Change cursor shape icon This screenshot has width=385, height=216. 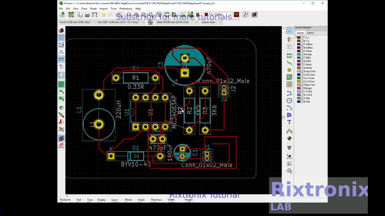coord(61,66)
